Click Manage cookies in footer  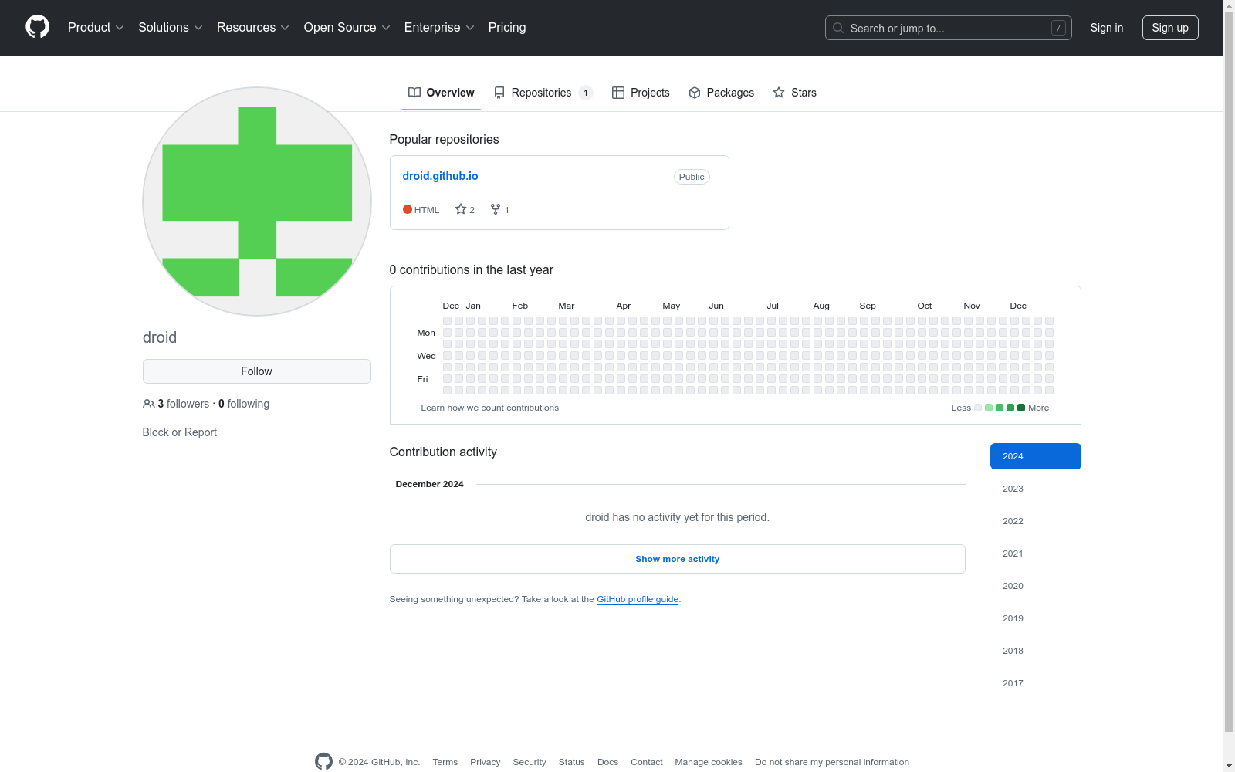coord(709,762)
